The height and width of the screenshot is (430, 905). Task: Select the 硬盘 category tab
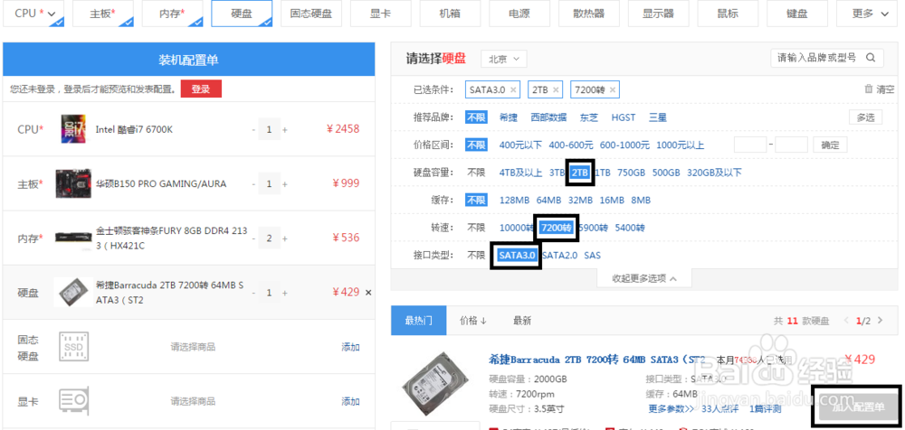point(242,14)
